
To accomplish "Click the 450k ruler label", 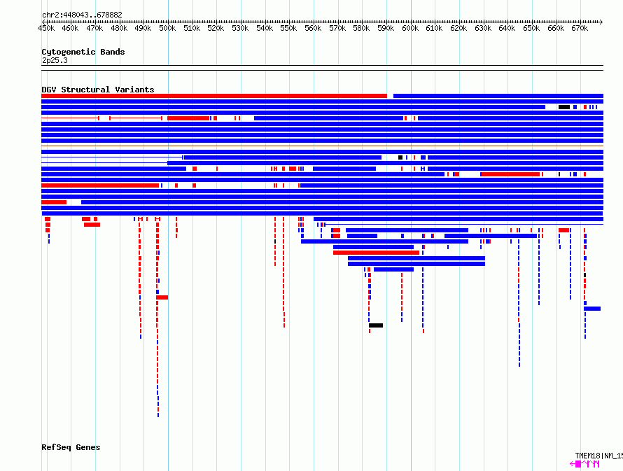I will pyautogui.click(x=46, y=28).
